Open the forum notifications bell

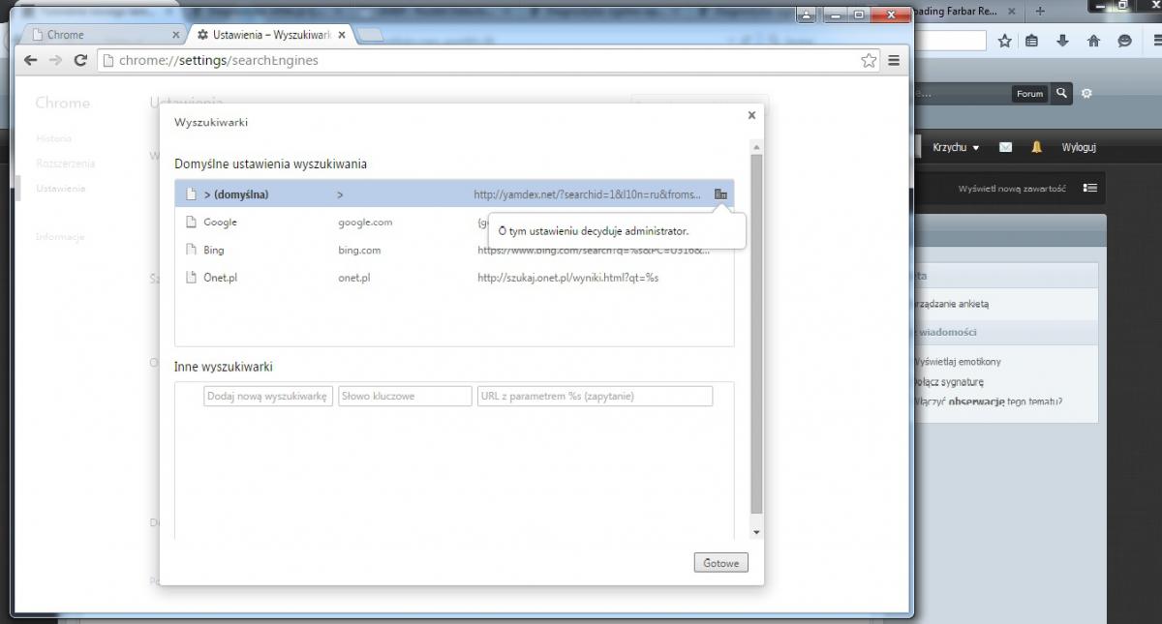coord(1036,147)
